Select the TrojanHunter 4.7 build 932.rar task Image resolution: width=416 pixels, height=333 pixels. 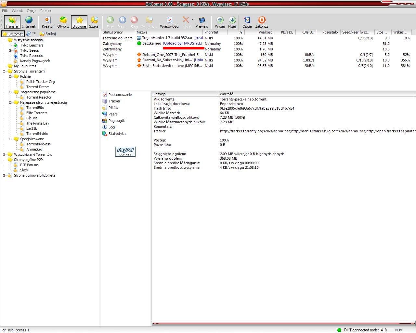[x=256, y=38]
